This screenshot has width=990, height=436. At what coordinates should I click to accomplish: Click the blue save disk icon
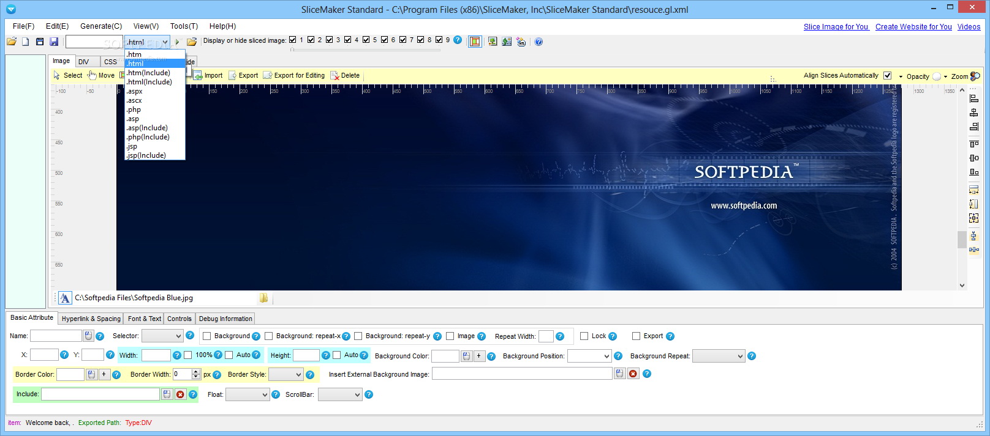54,42
